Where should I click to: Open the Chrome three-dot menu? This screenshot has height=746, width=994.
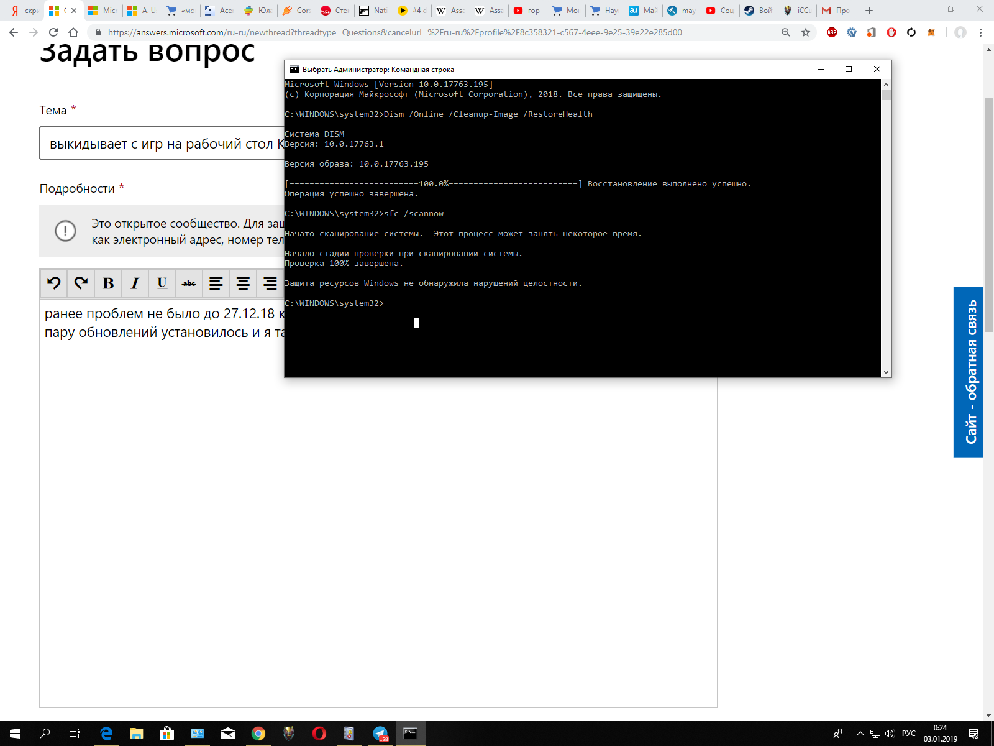[981, 32]
